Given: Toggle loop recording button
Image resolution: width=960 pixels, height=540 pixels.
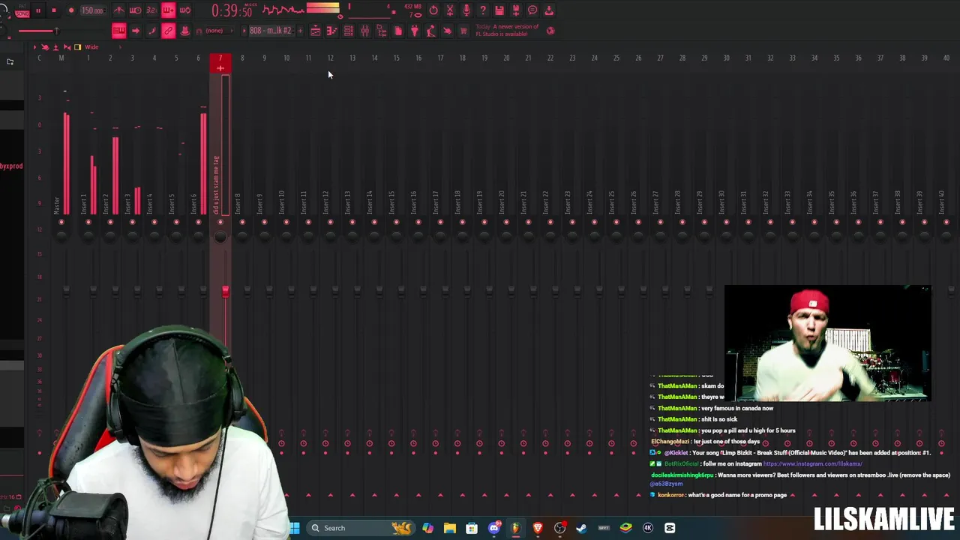Looking at the screenshot, I should tap(184, 10).
